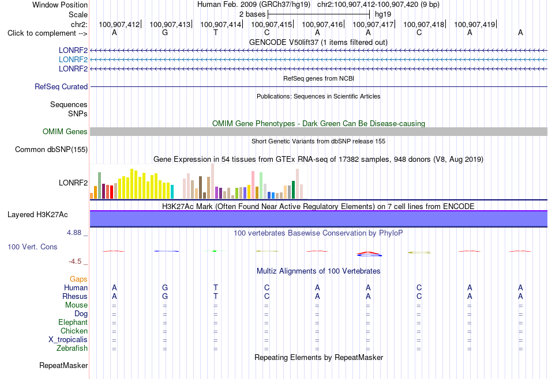The width and height of the screenshot is (548, 379).
Task: Open OMIM Gene Phenotypes track title
Action: (x=318, y=123)
